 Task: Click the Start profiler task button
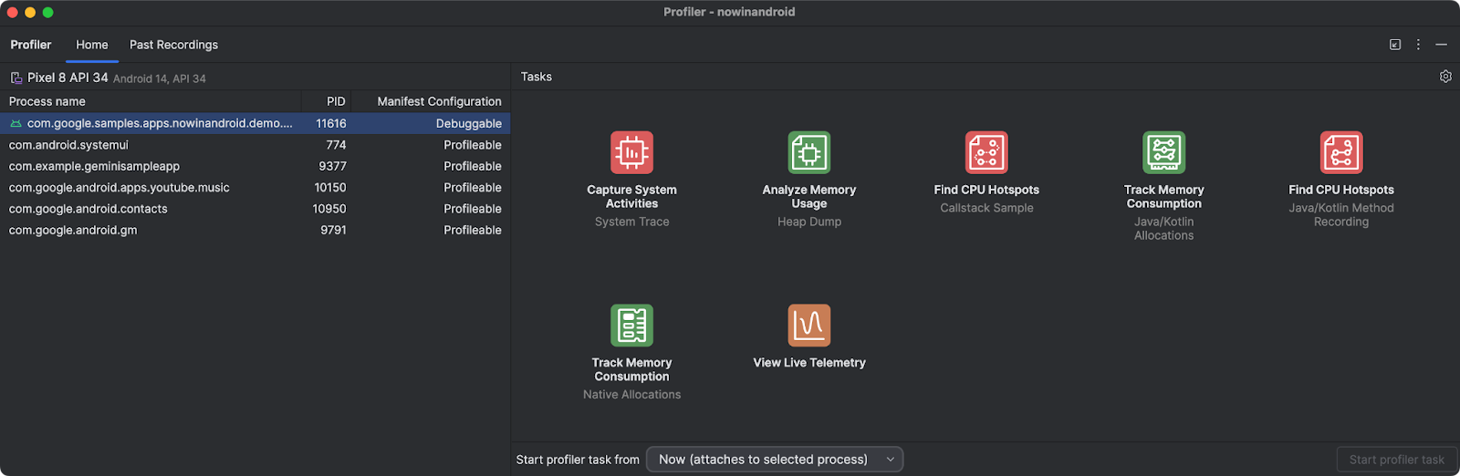click(1396, 460)
